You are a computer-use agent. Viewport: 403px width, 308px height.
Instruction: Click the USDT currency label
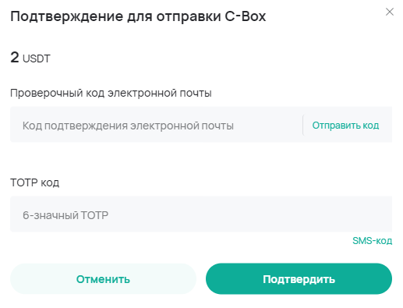coord(37,58)
